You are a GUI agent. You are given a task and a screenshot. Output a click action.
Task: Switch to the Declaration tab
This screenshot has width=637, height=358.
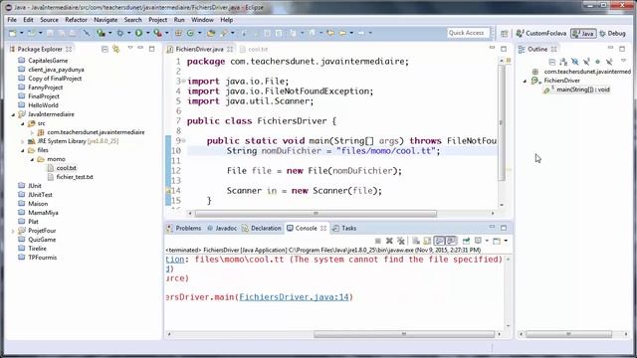(262, 228)
